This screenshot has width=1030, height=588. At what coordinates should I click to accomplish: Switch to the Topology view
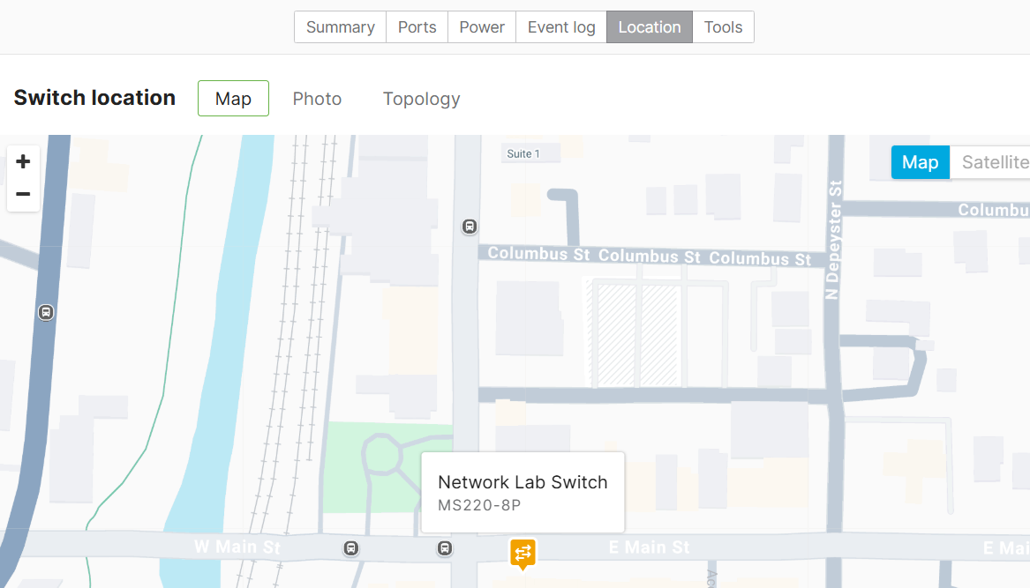(422, 99)
